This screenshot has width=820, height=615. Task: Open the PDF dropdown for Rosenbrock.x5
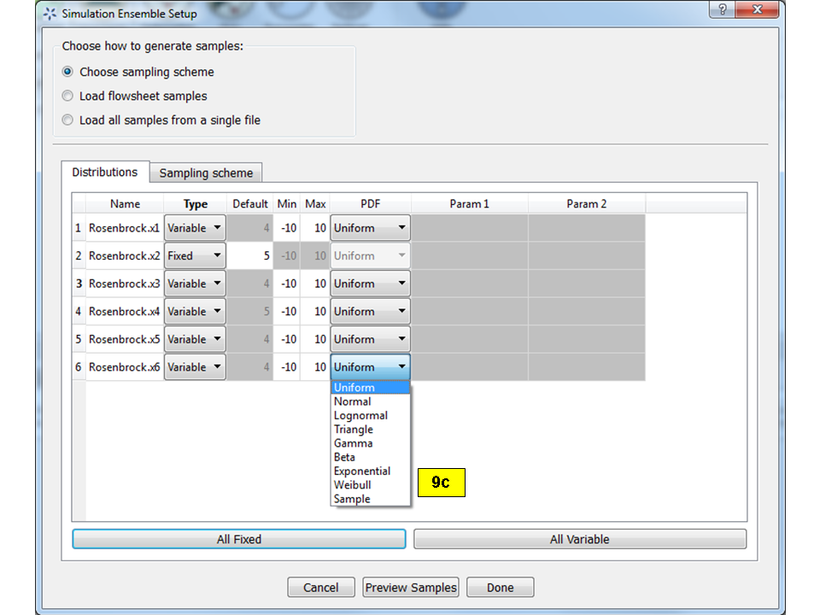tap(401, 339)
